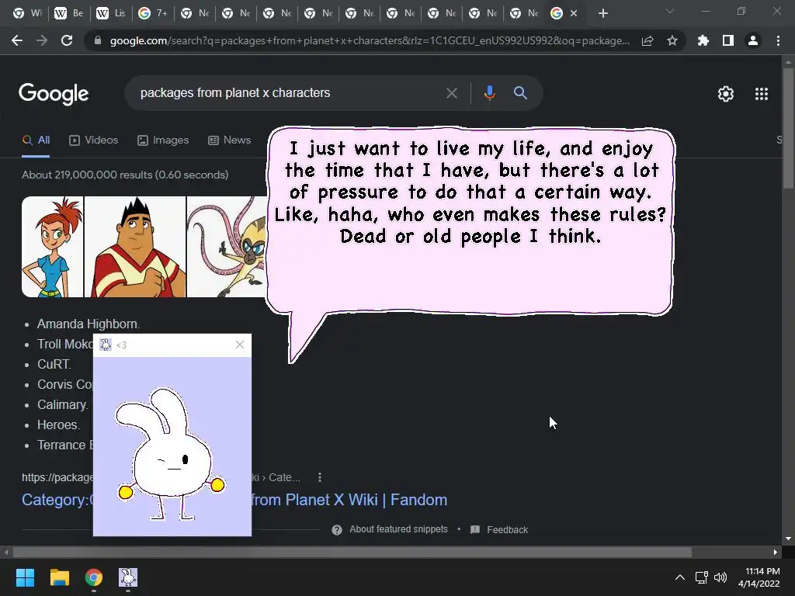Screen dimensions: 795x596
Task: Show hidden system tray icons
Action: coord(680,577)
